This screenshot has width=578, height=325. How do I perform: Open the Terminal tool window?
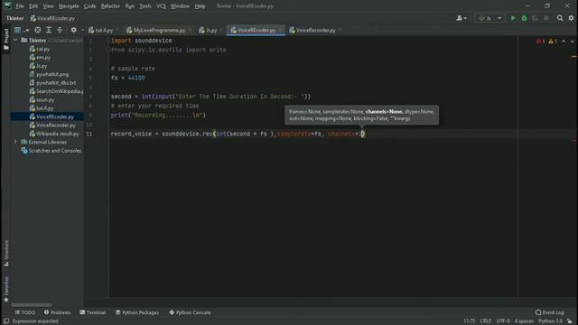pos(93,312)
